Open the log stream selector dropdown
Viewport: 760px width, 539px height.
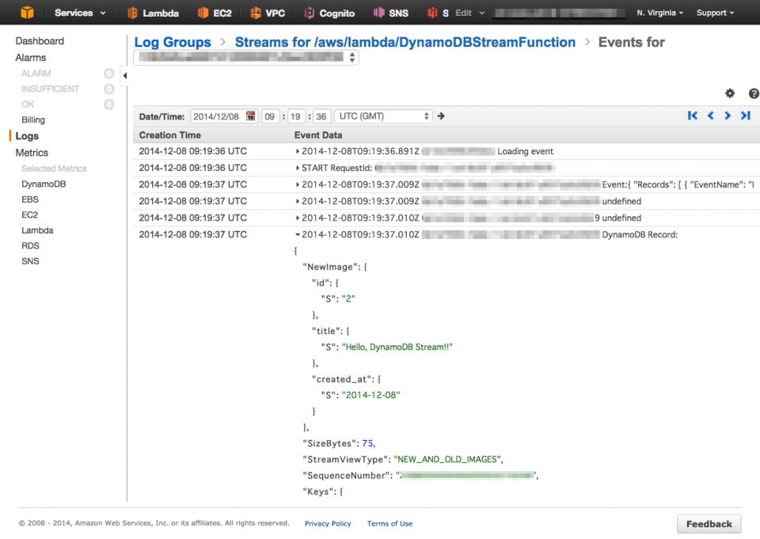[245, 57]
